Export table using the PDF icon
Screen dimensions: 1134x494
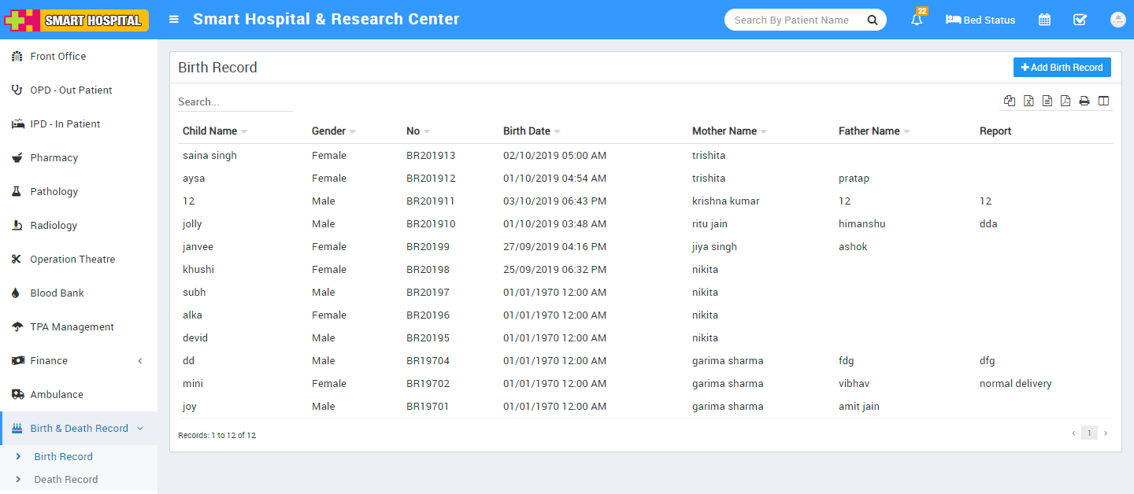pyautogui.click(x=1065, y=101)
